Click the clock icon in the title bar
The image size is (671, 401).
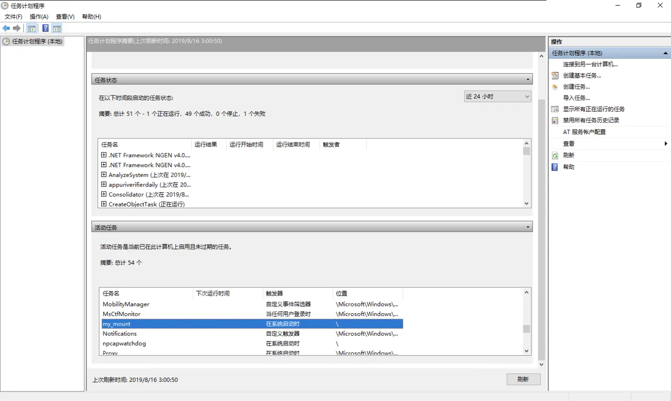tap(5, 5)
